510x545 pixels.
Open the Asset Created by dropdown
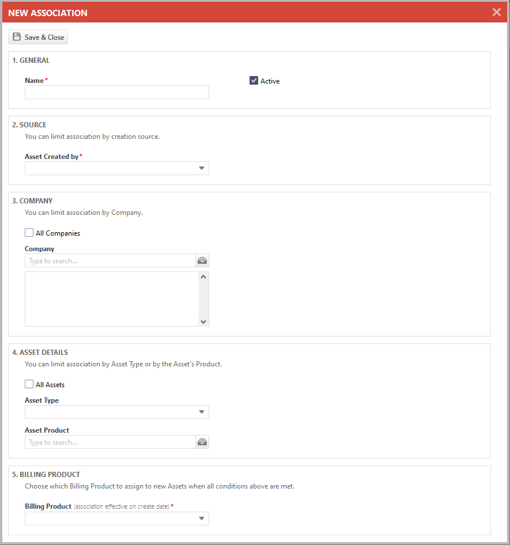pyautogui.click(x=116, y=168)
